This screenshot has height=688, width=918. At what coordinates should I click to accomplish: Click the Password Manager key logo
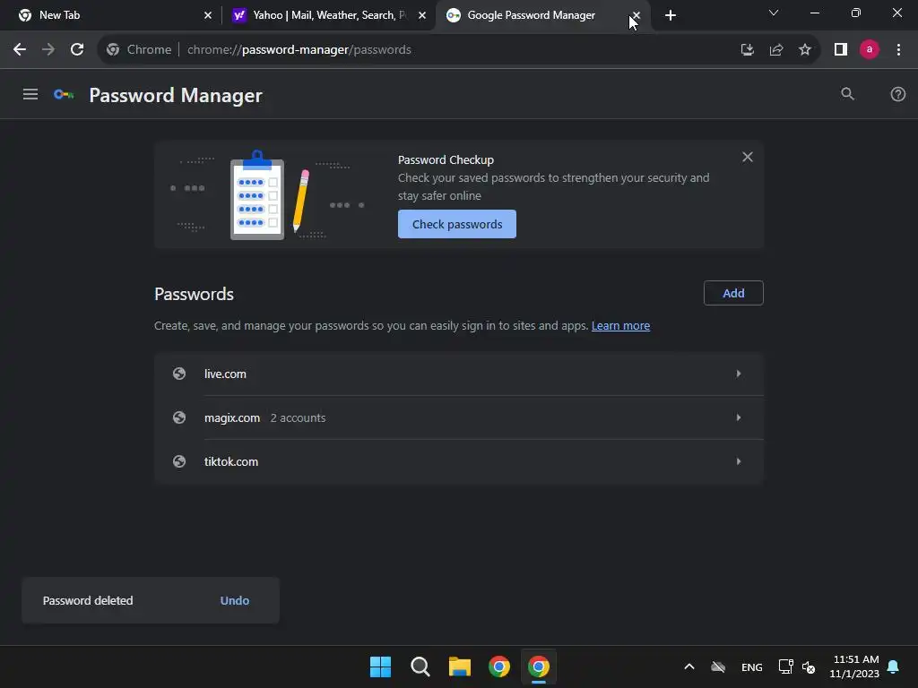point(64,94)
